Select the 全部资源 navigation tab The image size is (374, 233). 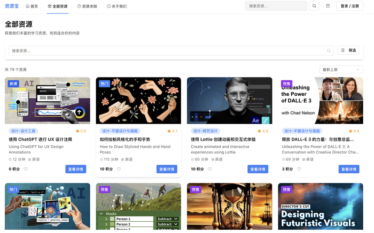[x=58, y=7]
